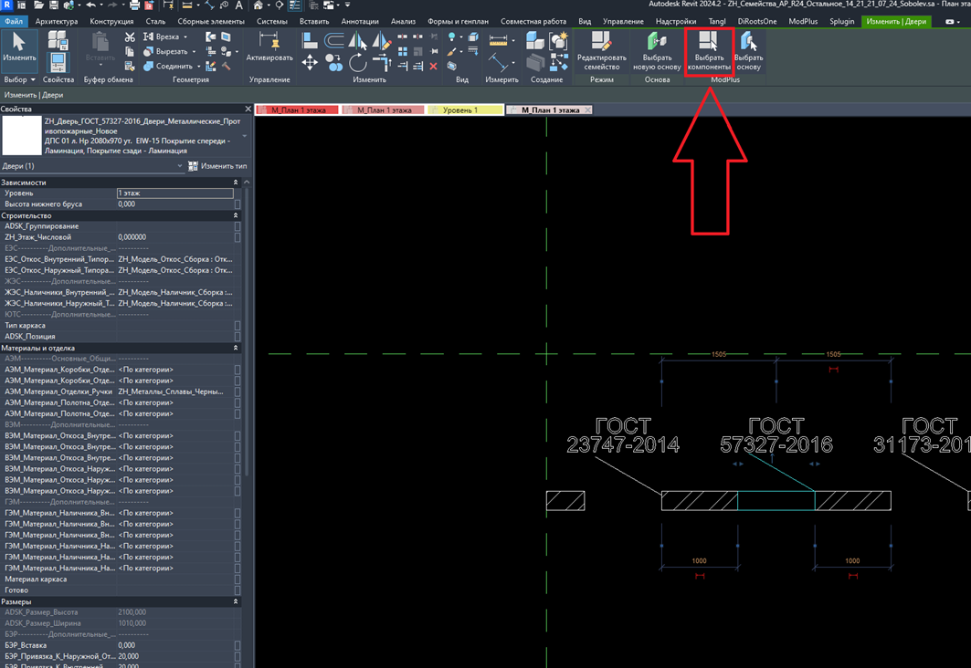This screenshot has width=971, height=668.
Task: Switch to the Архитектура ribbon tab
Action: [57, 21]
